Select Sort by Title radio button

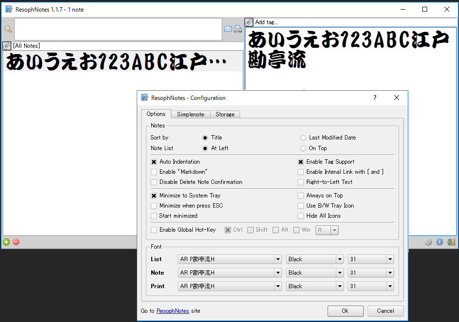(x=205, y=138)
